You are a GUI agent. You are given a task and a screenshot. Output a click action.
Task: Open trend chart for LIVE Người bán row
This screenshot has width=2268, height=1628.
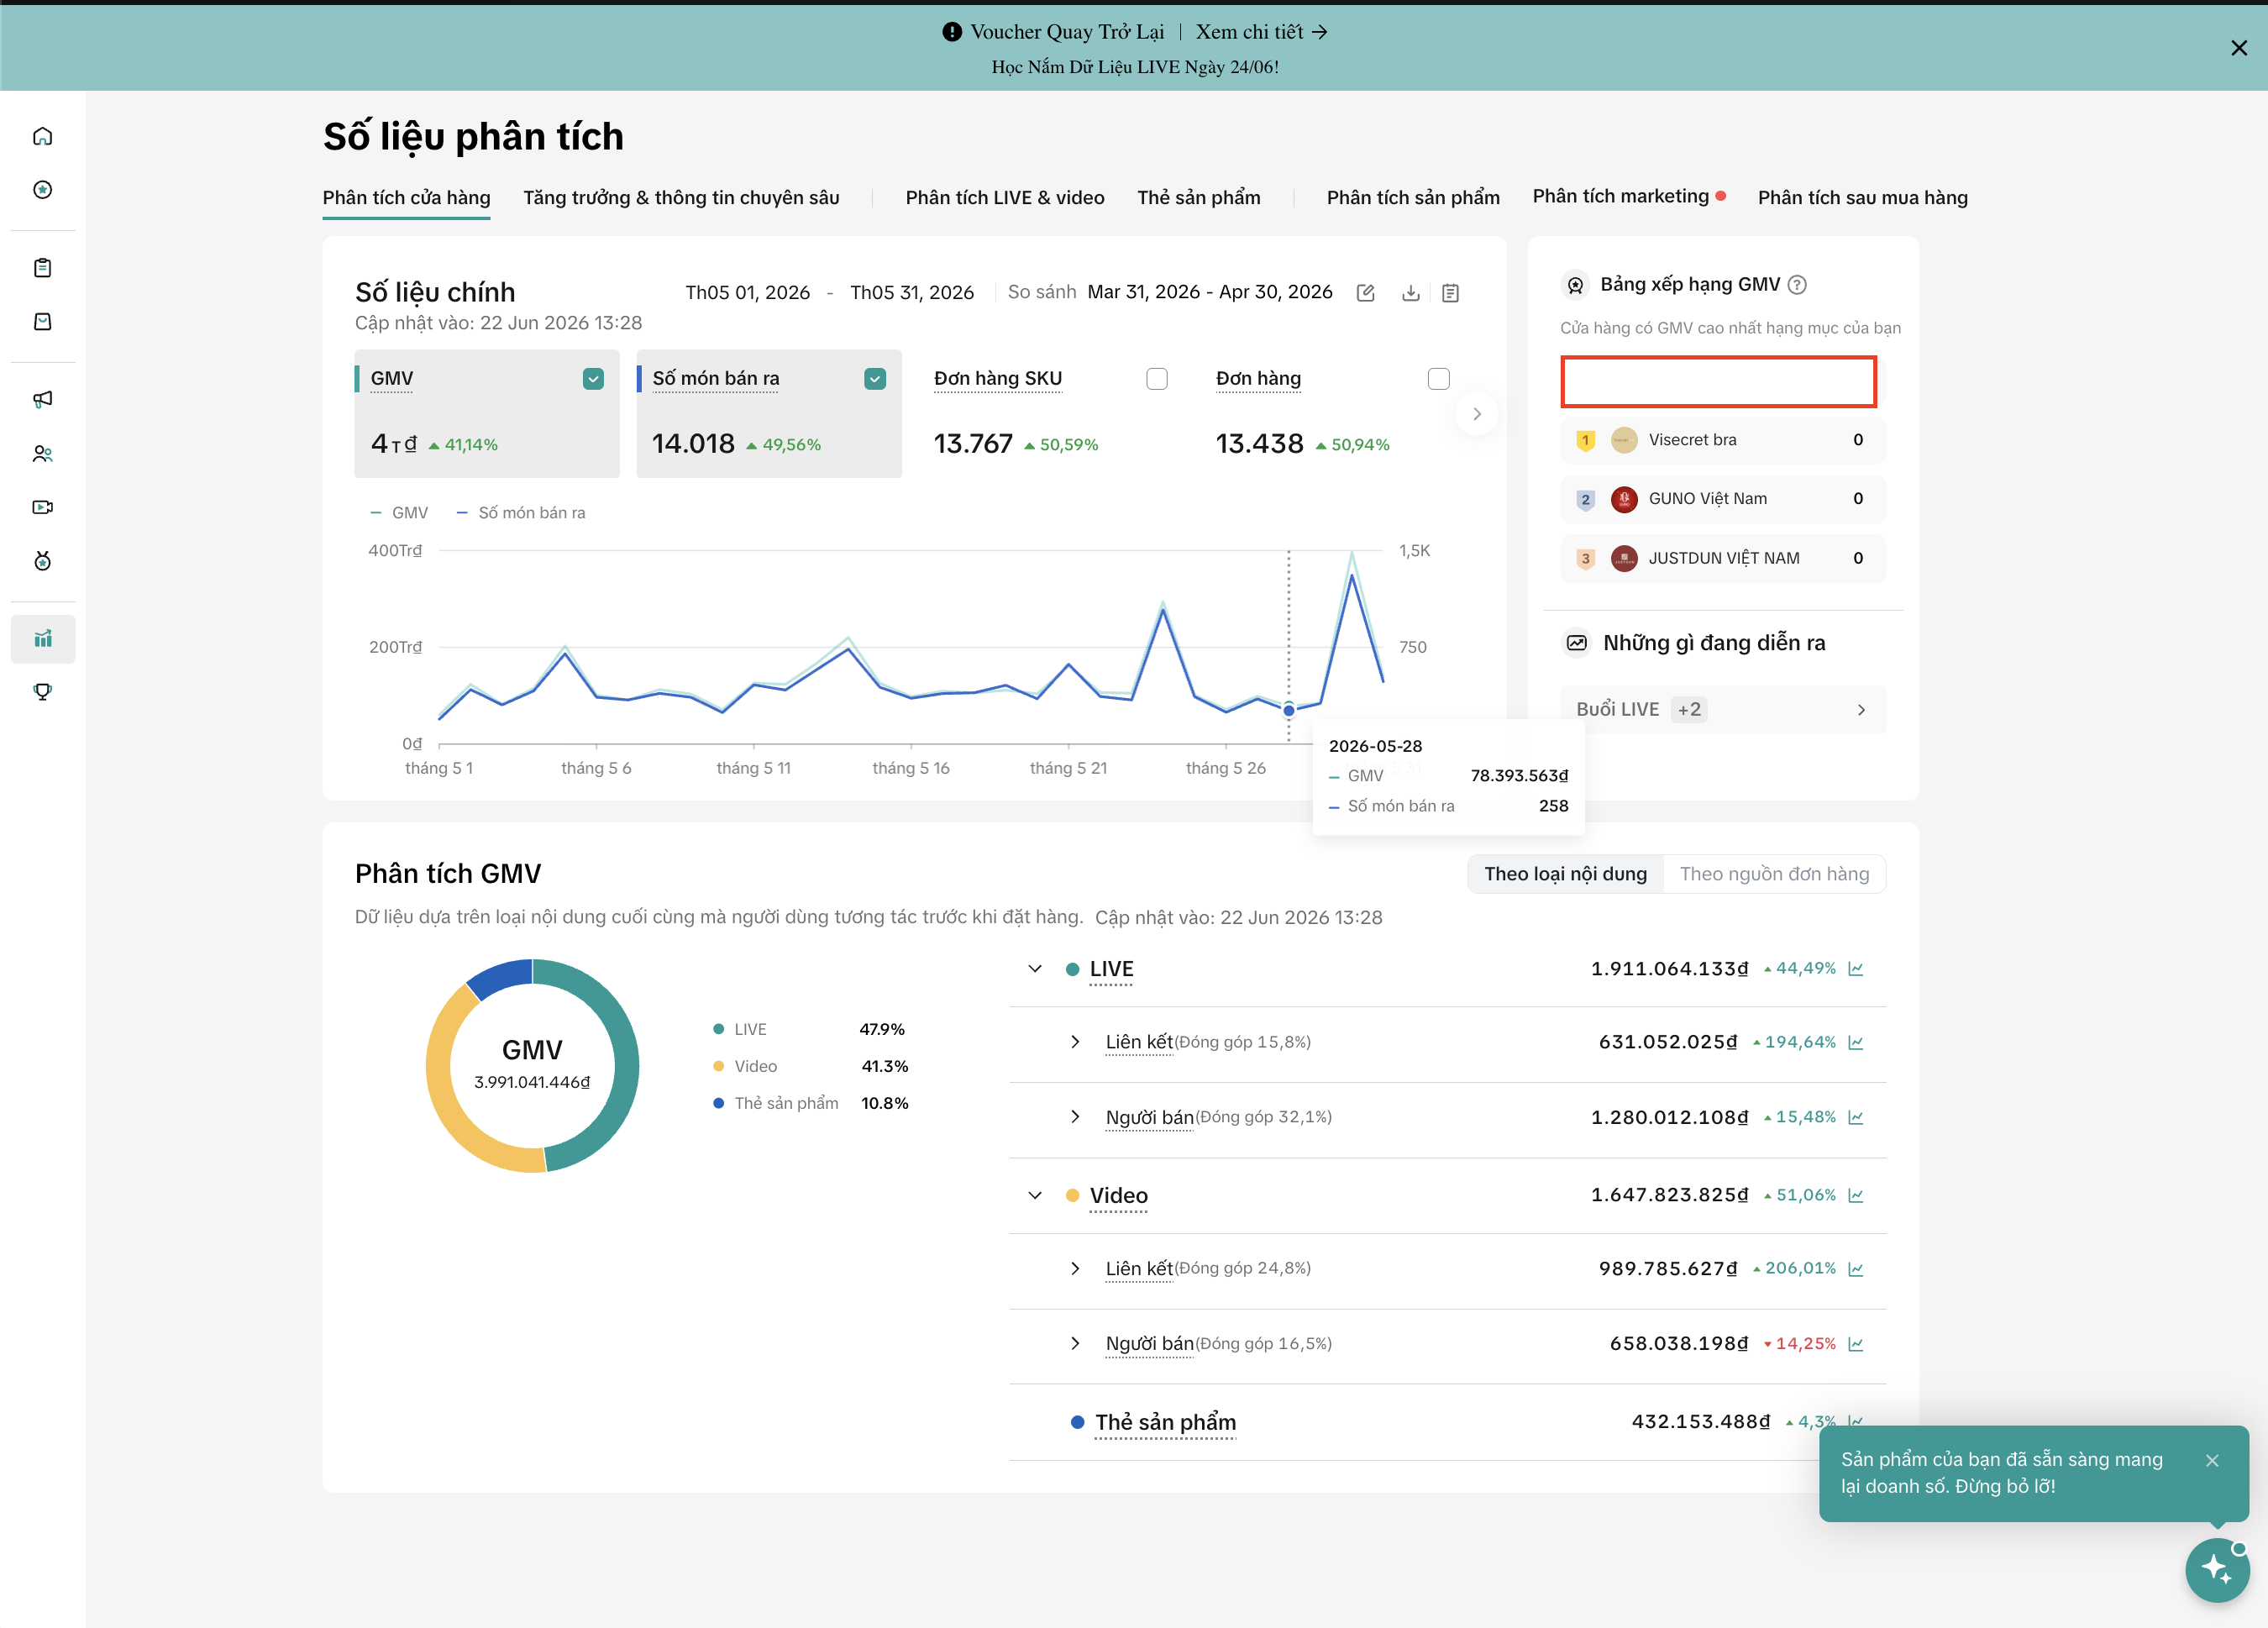[1856, 1118]
